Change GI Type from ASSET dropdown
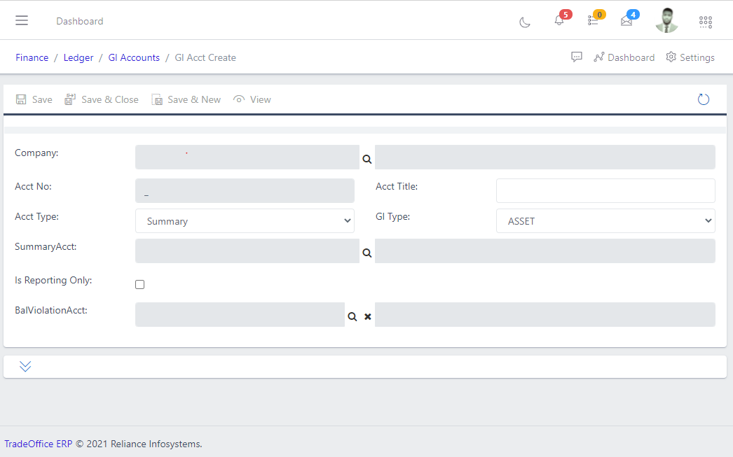 click(605, 220)
